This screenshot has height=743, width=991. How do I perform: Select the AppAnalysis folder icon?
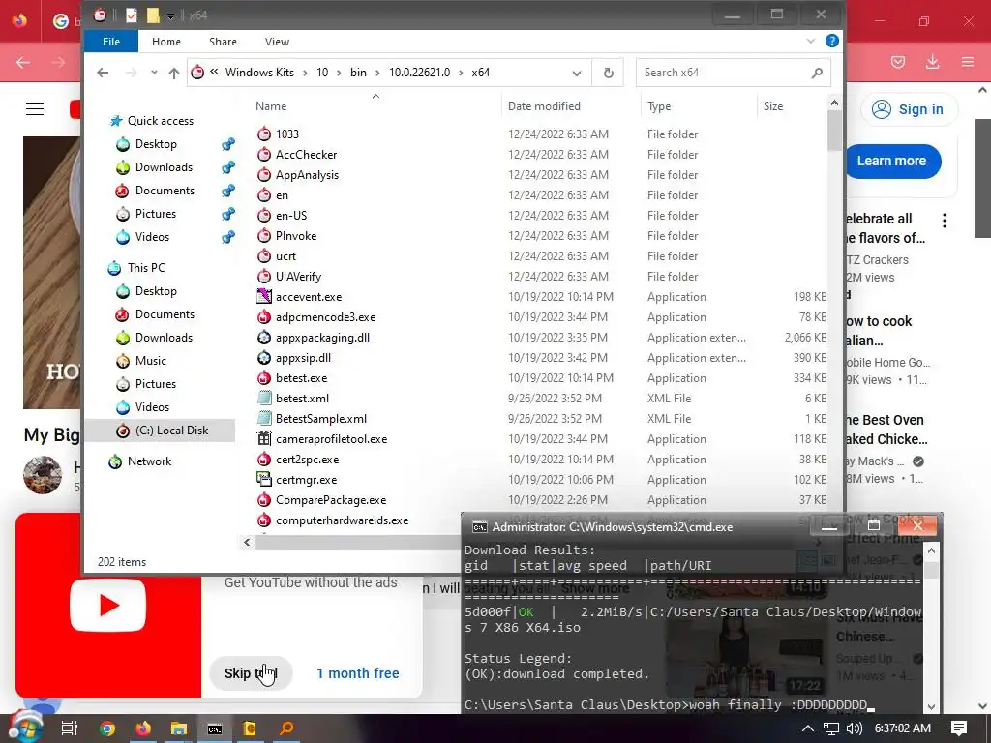pyautogui.click(x=263, y=175)
